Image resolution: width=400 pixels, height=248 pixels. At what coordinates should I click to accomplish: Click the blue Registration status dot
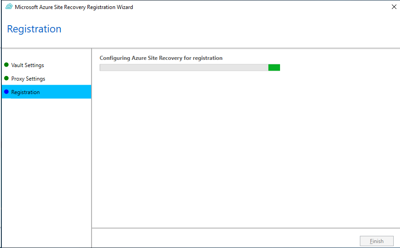point(6,92)
